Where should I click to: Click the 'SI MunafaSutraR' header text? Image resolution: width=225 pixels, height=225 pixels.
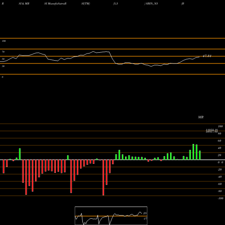55,4
